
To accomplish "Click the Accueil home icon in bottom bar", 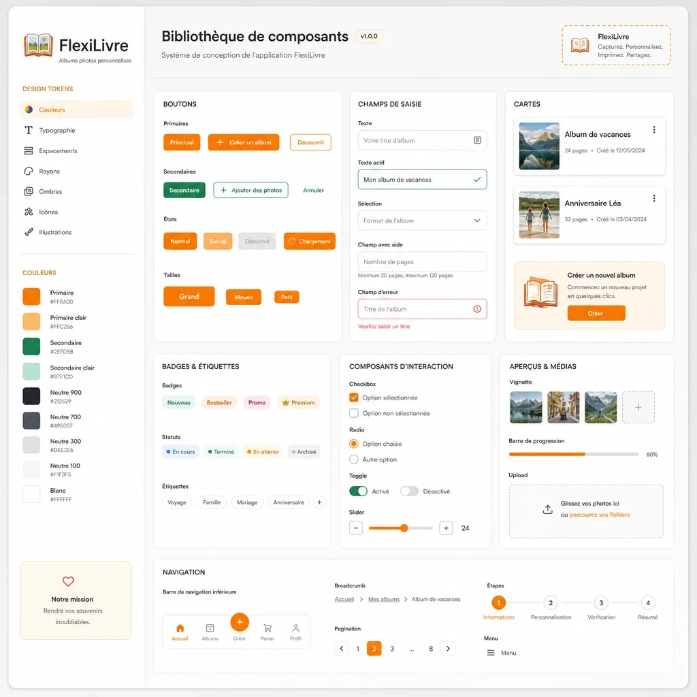I will tap(180, 628).
